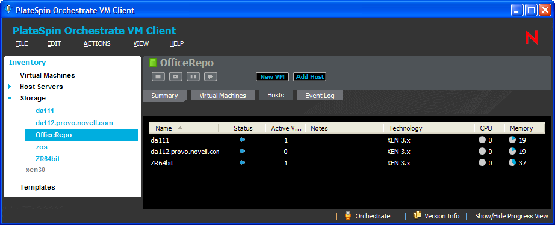
Task: Switch to the Summary tab
Action: click(164, 96)
